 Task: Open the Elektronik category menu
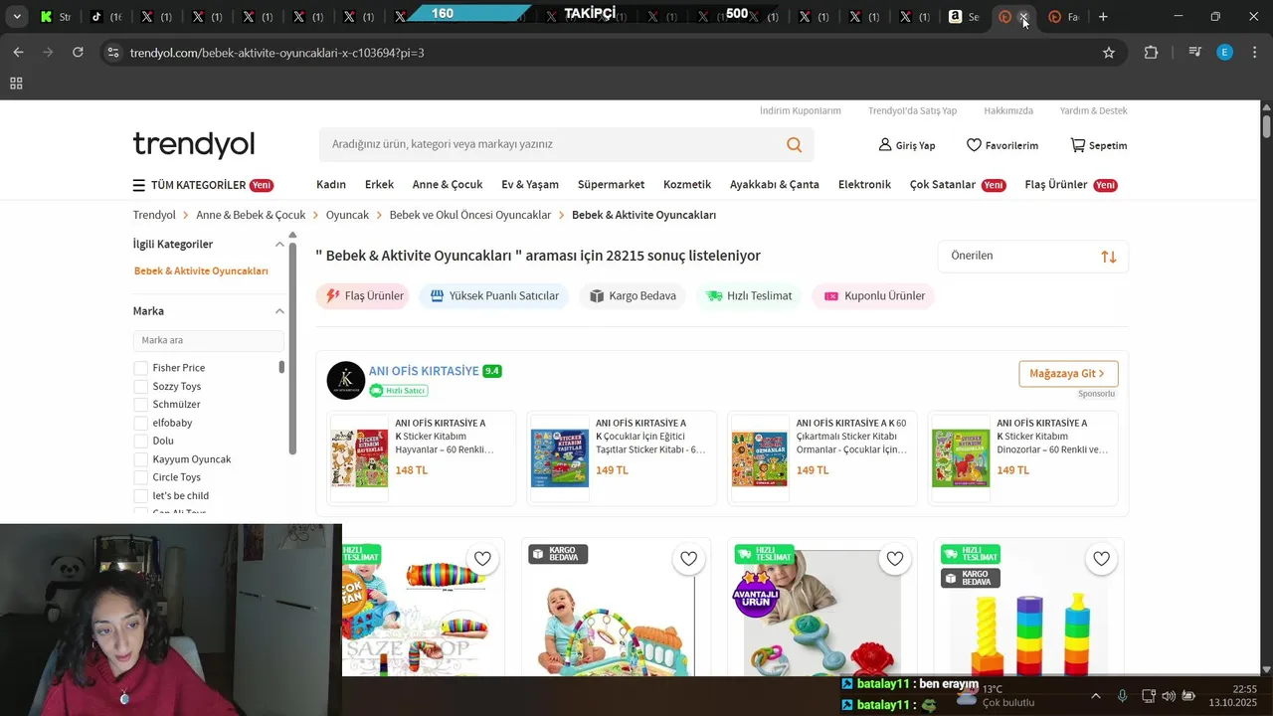[864, 185]
